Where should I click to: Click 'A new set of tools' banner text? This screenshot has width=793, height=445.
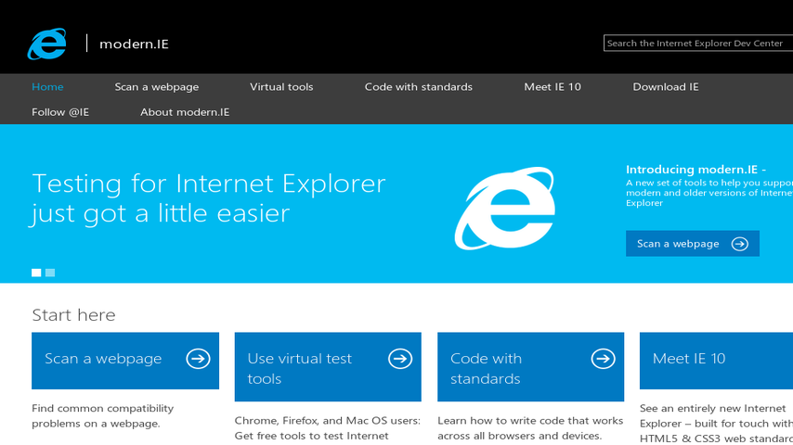coord(709,193)
